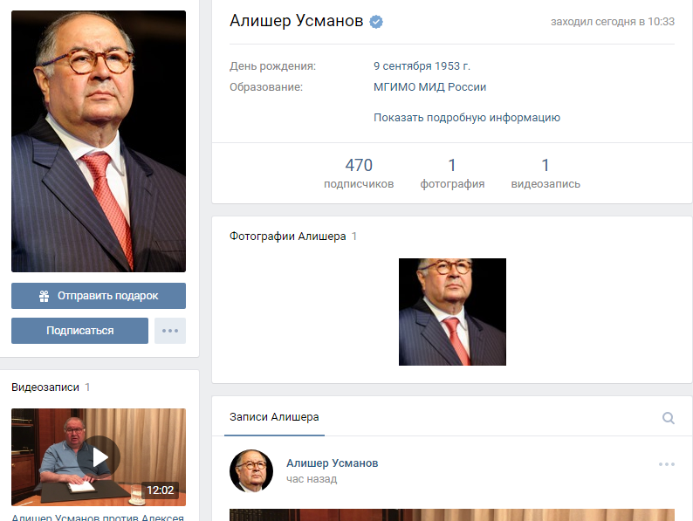The image size is (693, 521).
Task: Open the Видеозаписи section header
Action: pos(45,387)
